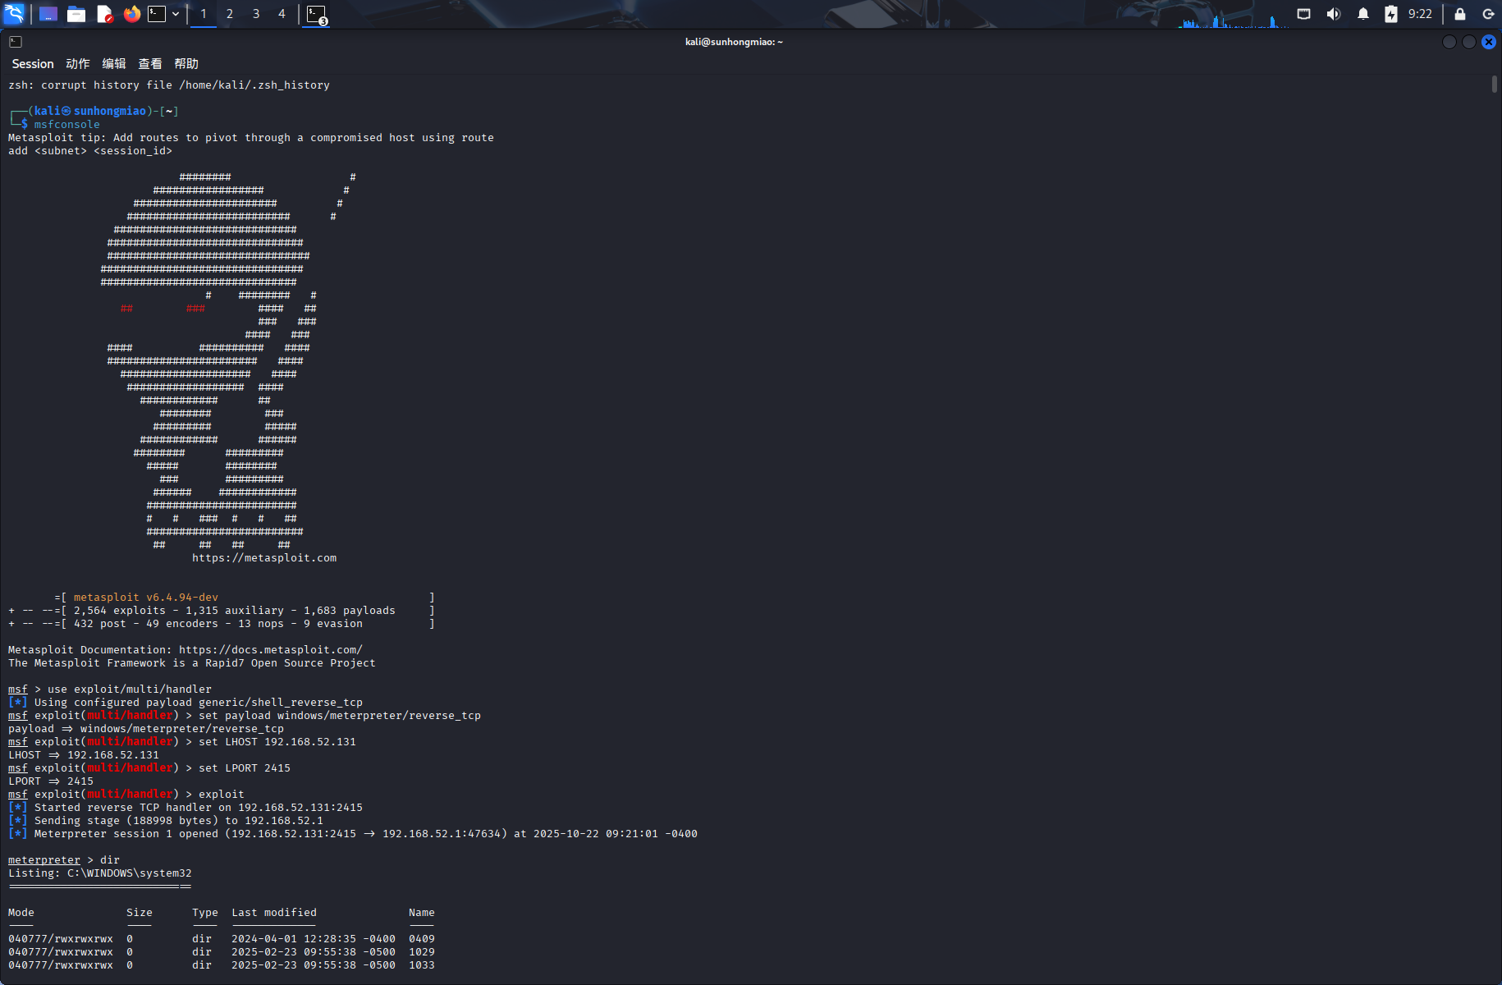This screenshot has height=985, width=1502.
Task: Open the Kali applications menu
Action: [x=15, y=14]
